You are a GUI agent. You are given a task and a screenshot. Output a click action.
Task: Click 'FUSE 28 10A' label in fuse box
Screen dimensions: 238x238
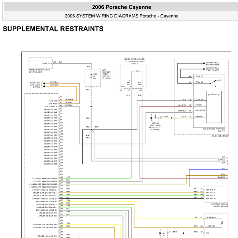pos(95,76)
